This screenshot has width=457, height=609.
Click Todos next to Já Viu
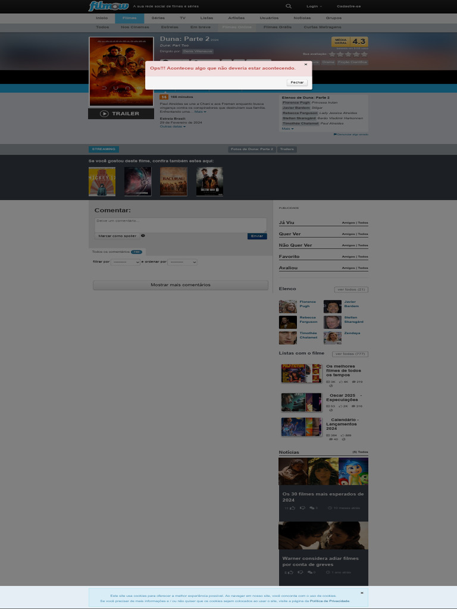click(363, 223)
